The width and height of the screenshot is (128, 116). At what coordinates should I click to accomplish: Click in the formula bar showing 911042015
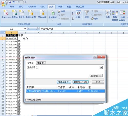(x=84, y=29)
